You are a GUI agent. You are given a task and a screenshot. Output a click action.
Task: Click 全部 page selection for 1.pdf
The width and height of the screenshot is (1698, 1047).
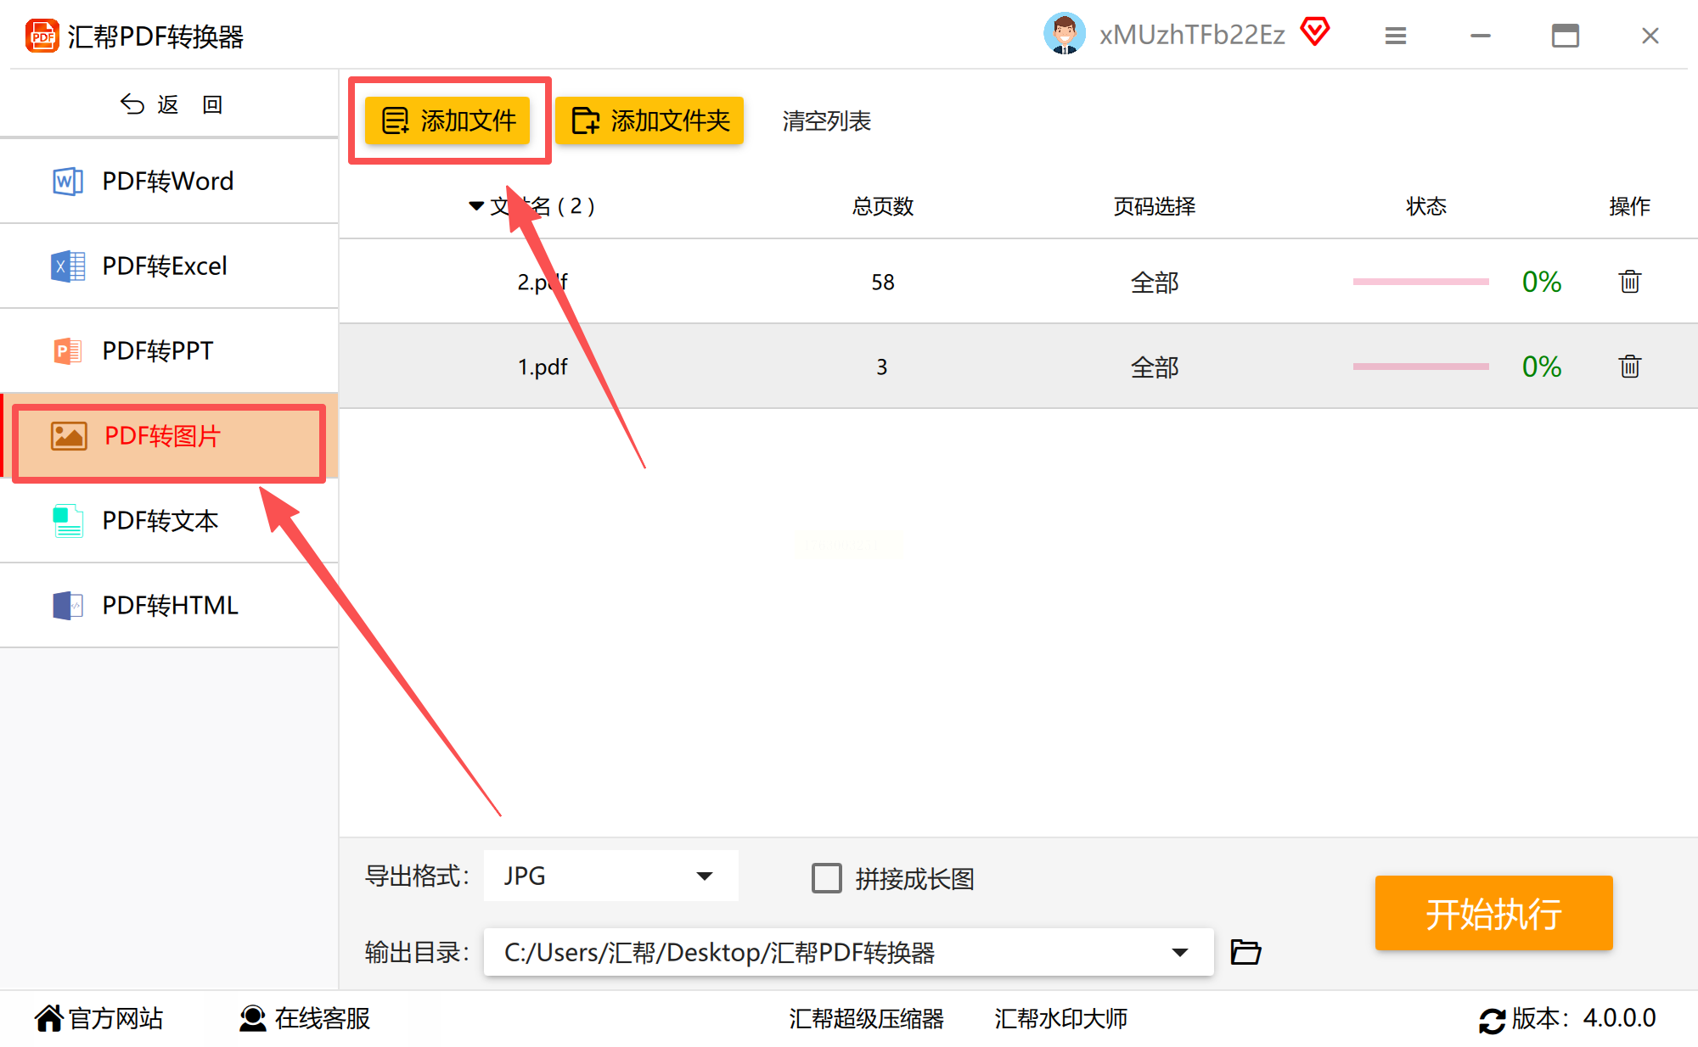[x=1154, y=367]
